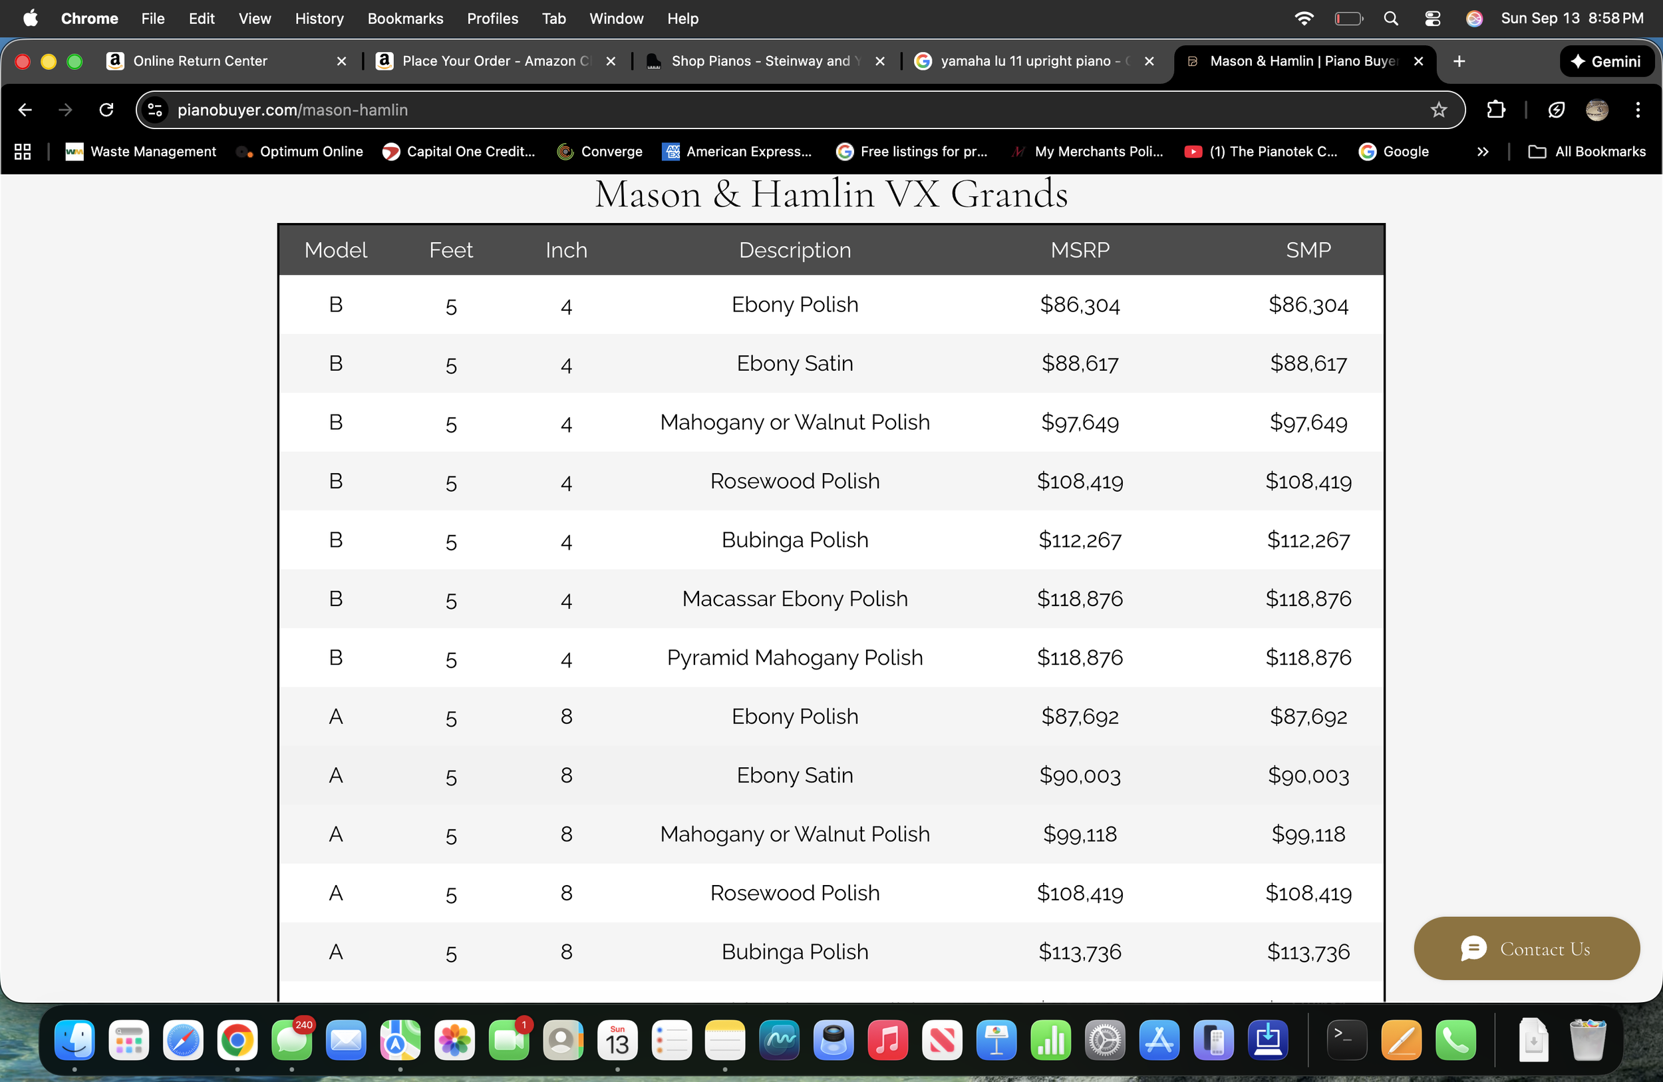This screenshot has width=1663, height=1082.
Task: Close the Place Your Order Amazon tab
Action: [x=611, y=61]
